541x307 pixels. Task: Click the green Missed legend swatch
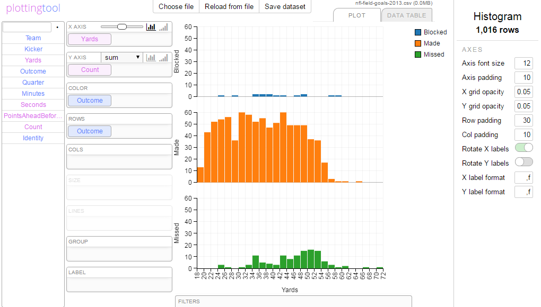(418, 55)
